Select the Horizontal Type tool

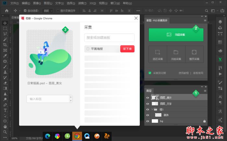pos(5,110)
